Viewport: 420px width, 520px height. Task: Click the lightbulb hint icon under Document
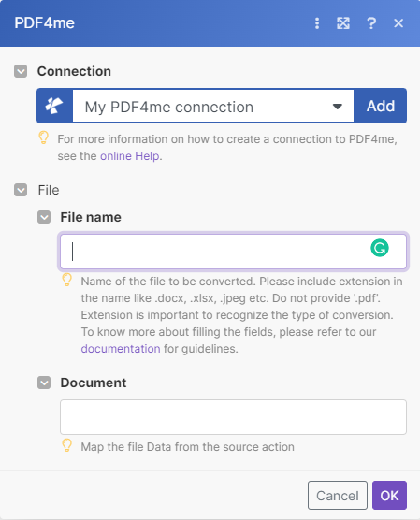(x=66, y=445)
